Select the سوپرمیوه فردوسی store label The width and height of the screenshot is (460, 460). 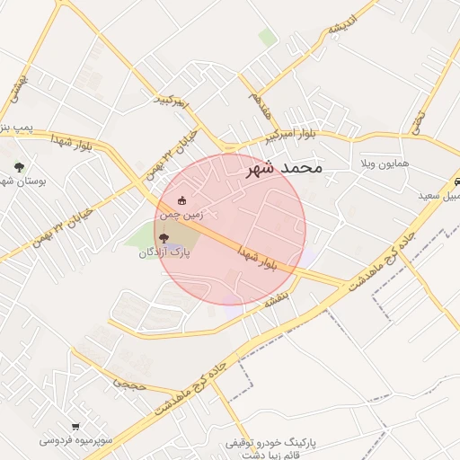pos(75,440)
